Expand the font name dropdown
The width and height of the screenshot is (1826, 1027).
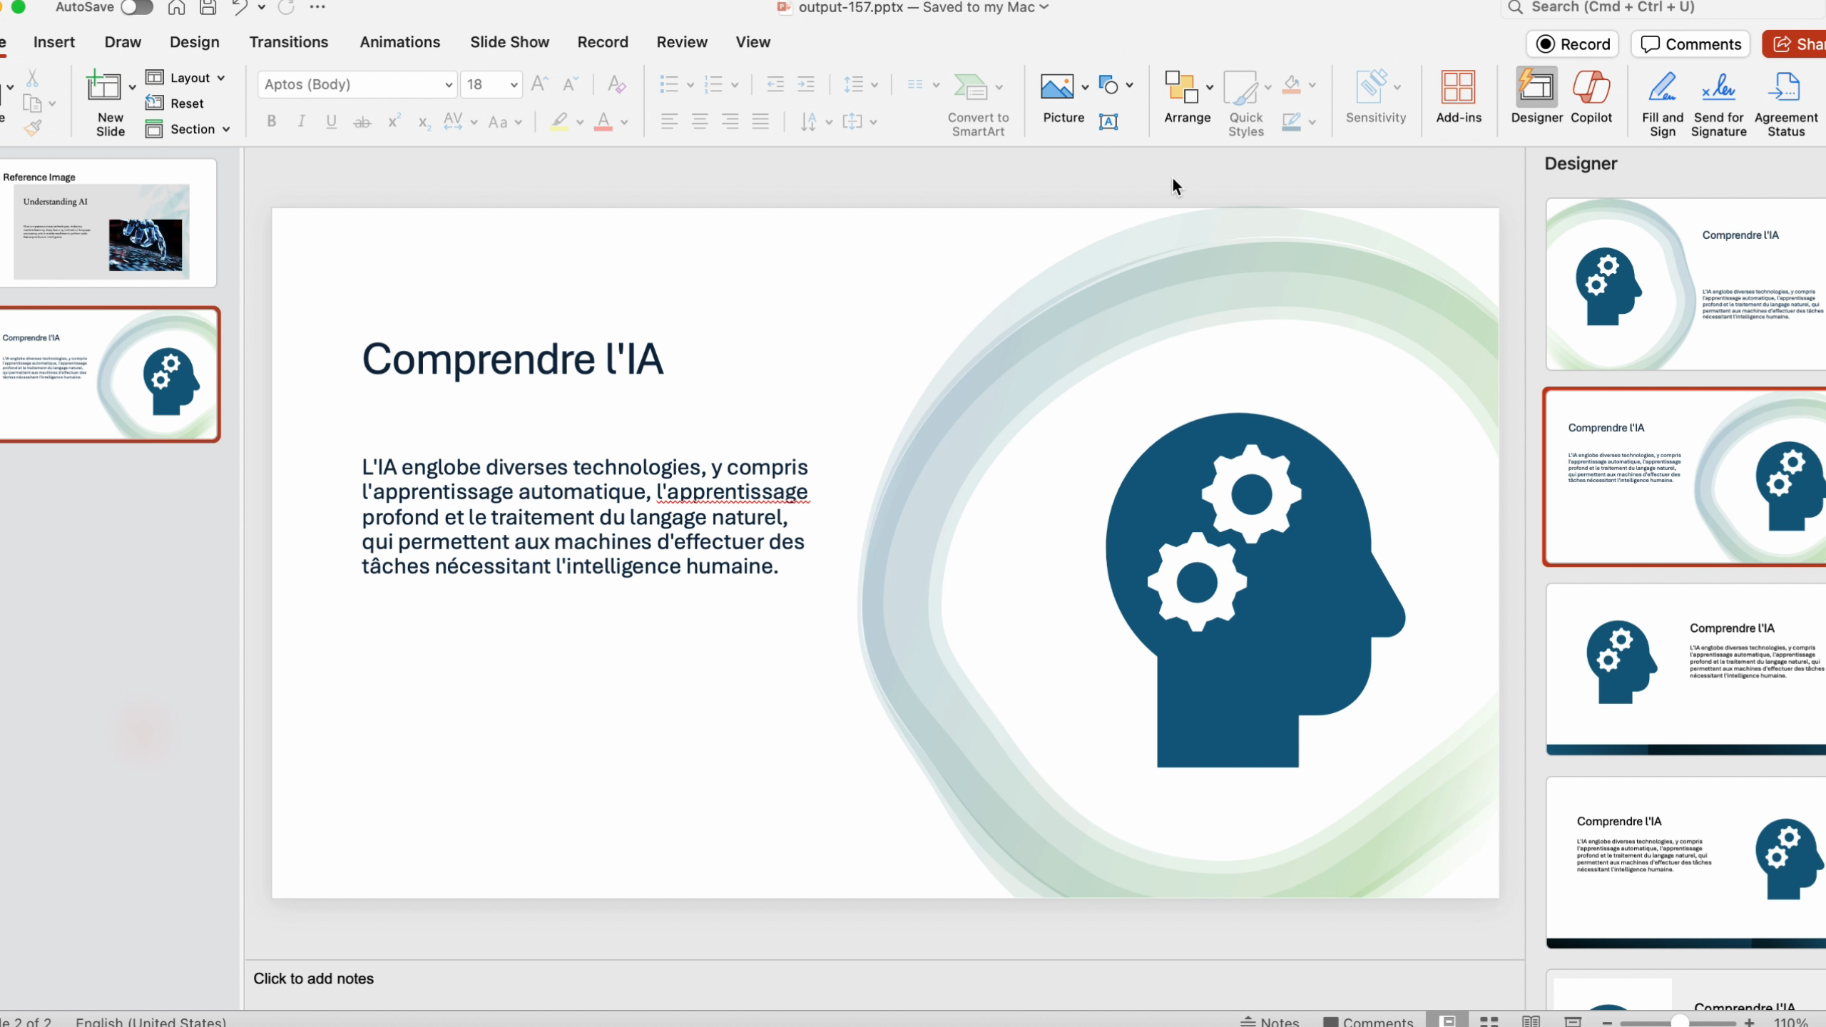(448, 85)
